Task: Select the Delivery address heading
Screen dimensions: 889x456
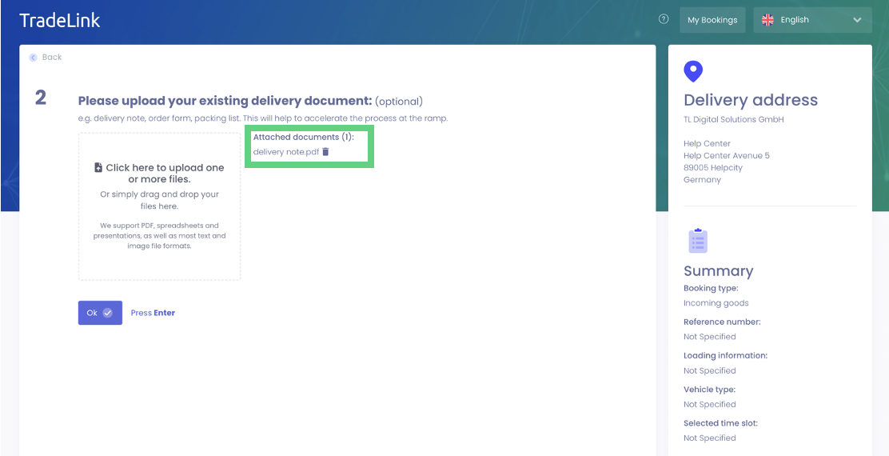Action: 750,100
